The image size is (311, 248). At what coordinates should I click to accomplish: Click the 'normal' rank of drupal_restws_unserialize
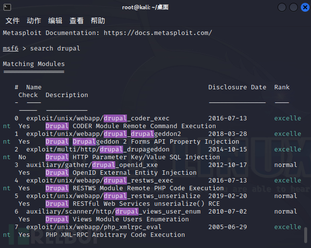click(x=286, y=196)
